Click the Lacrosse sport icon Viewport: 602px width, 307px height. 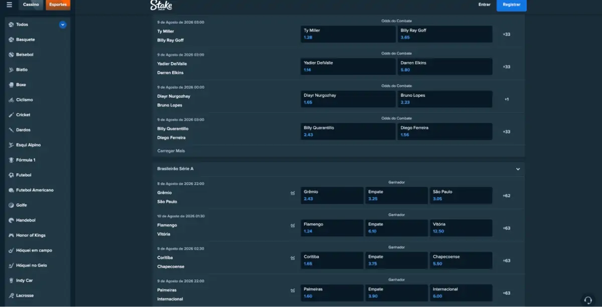click(11, 295)
